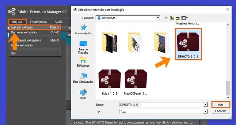This screenshot has height=125, width=236.
Task: Click the file list scrollbar thumb
Action: click(228, 88)
